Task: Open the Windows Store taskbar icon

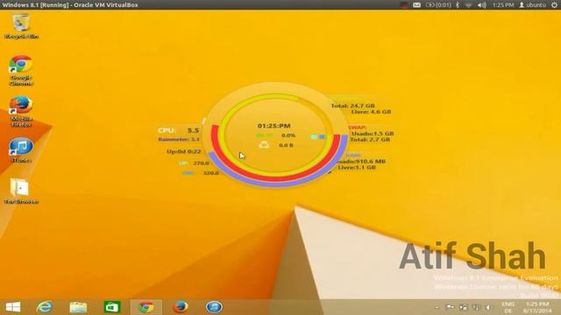Action: coord(111,307)
